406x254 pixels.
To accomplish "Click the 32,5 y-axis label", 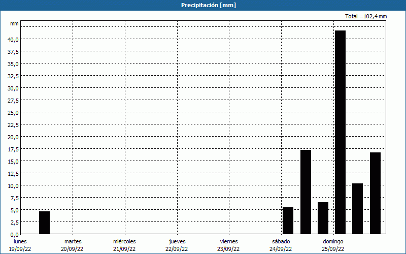I will coord(13,76).
